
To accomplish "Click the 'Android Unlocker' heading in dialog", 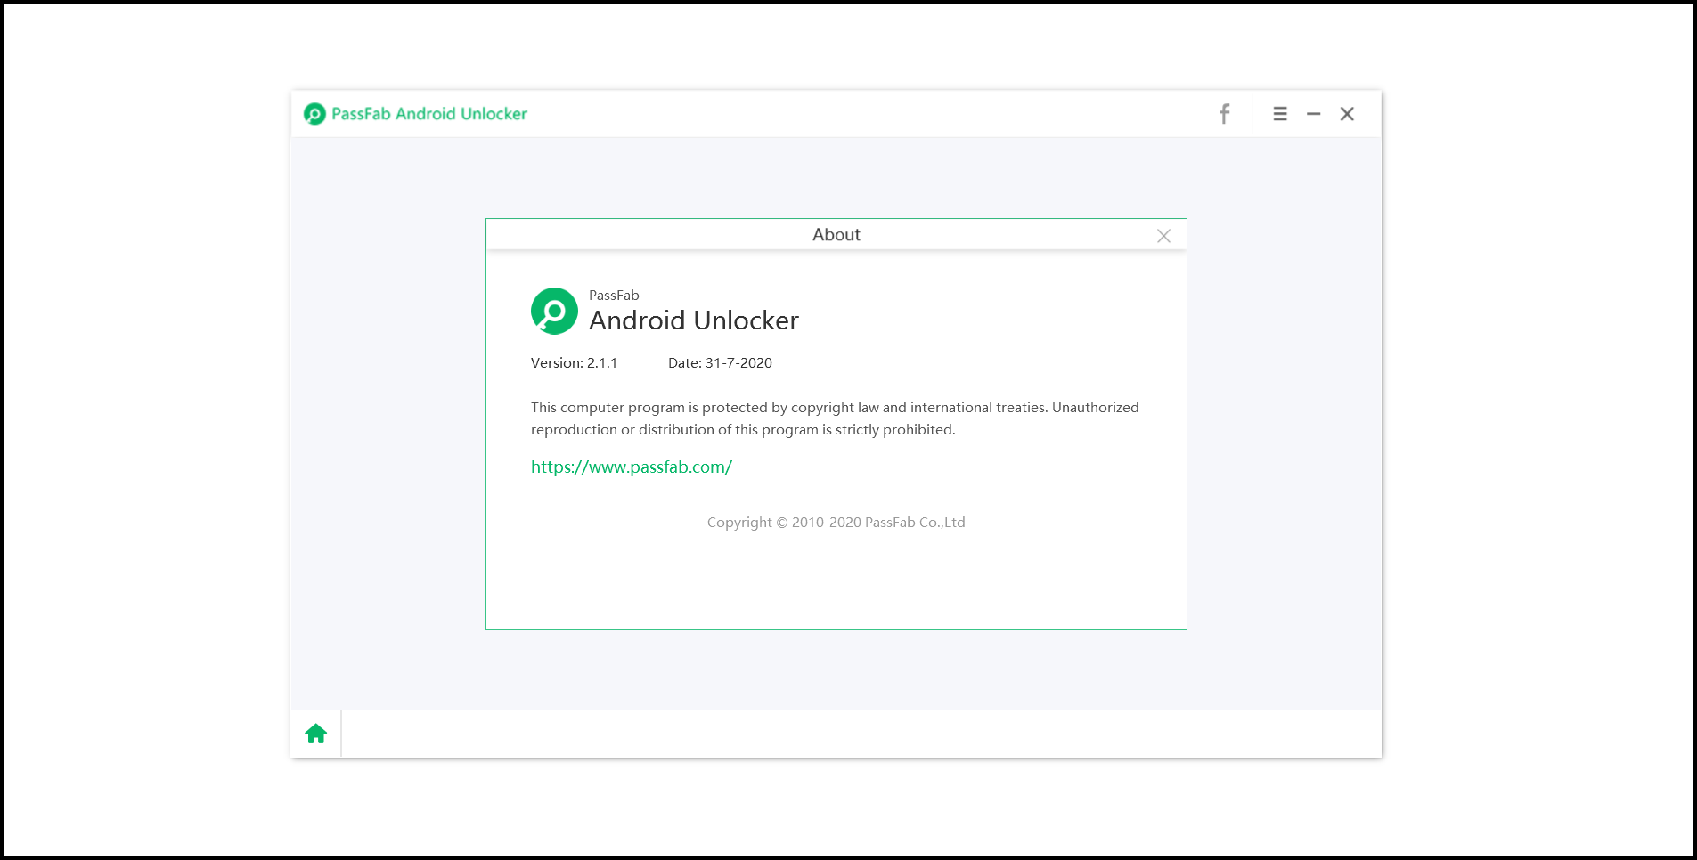I will coord(694,320).
